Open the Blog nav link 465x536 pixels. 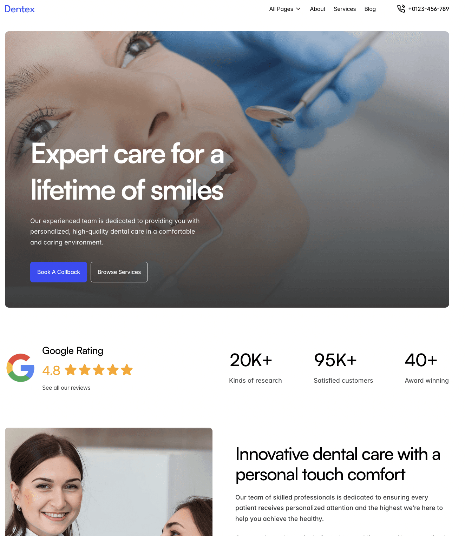(370, 9)
